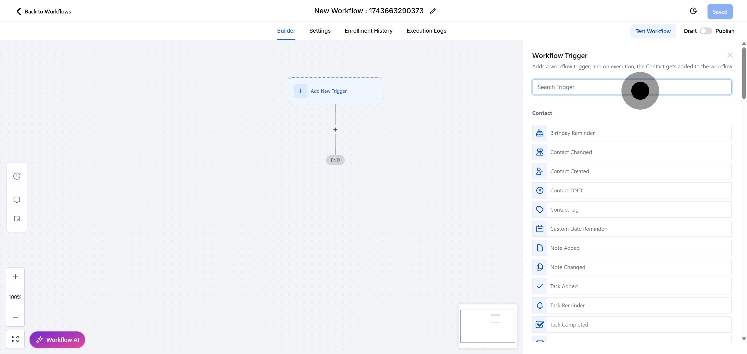Choose the Contact Tag trigger
Screen dimensions: 747x354
[632, 210]
